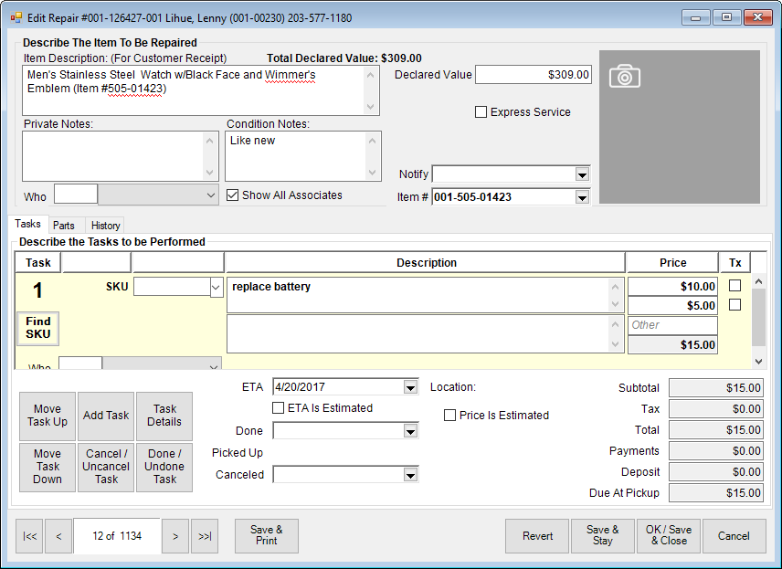
Task: Go to next record arrow
Action: [174, 536]
